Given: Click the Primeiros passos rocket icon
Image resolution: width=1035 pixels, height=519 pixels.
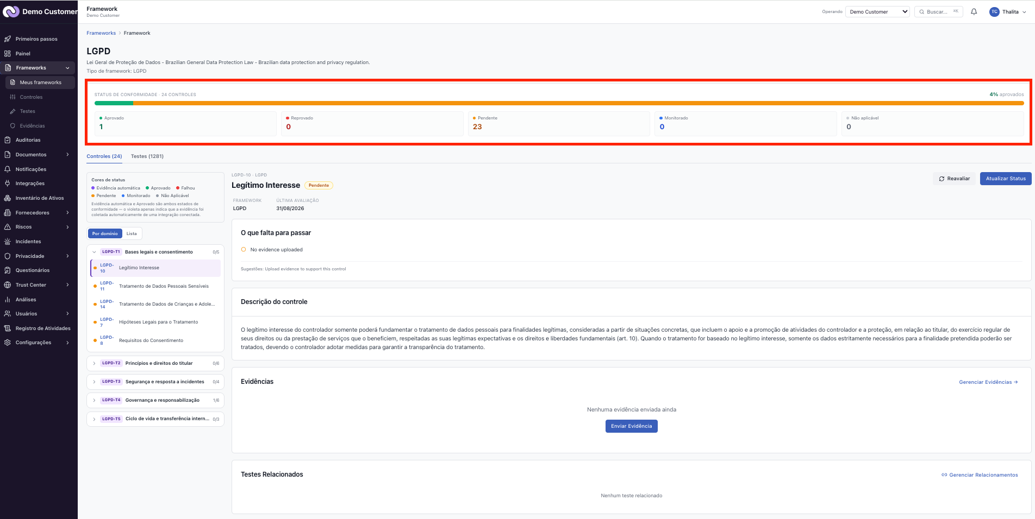Looking at the screenshot, I should coord(8,39).
